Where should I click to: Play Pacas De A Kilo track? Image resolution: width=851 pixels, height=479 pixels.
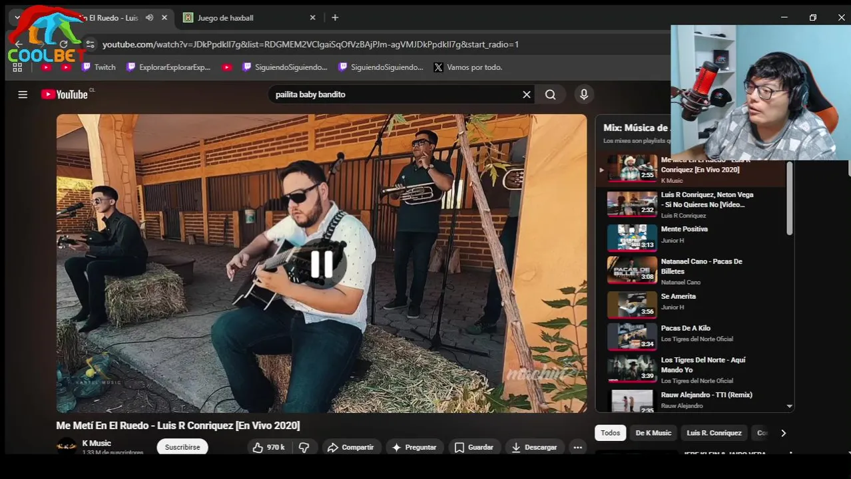click(690, 337)
